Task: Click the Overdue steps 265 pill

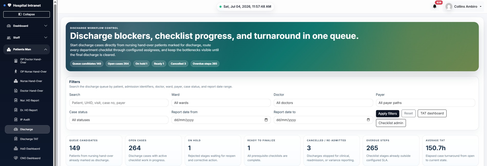Action: 205,64
